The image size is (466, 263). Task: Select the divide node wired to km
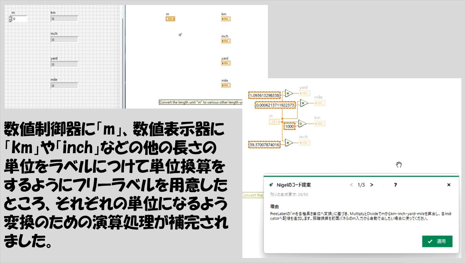click(302, 124)
